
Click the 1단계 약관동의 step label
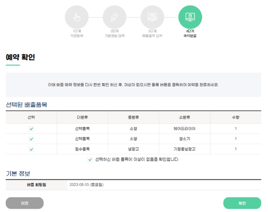(x=77, y=33)
